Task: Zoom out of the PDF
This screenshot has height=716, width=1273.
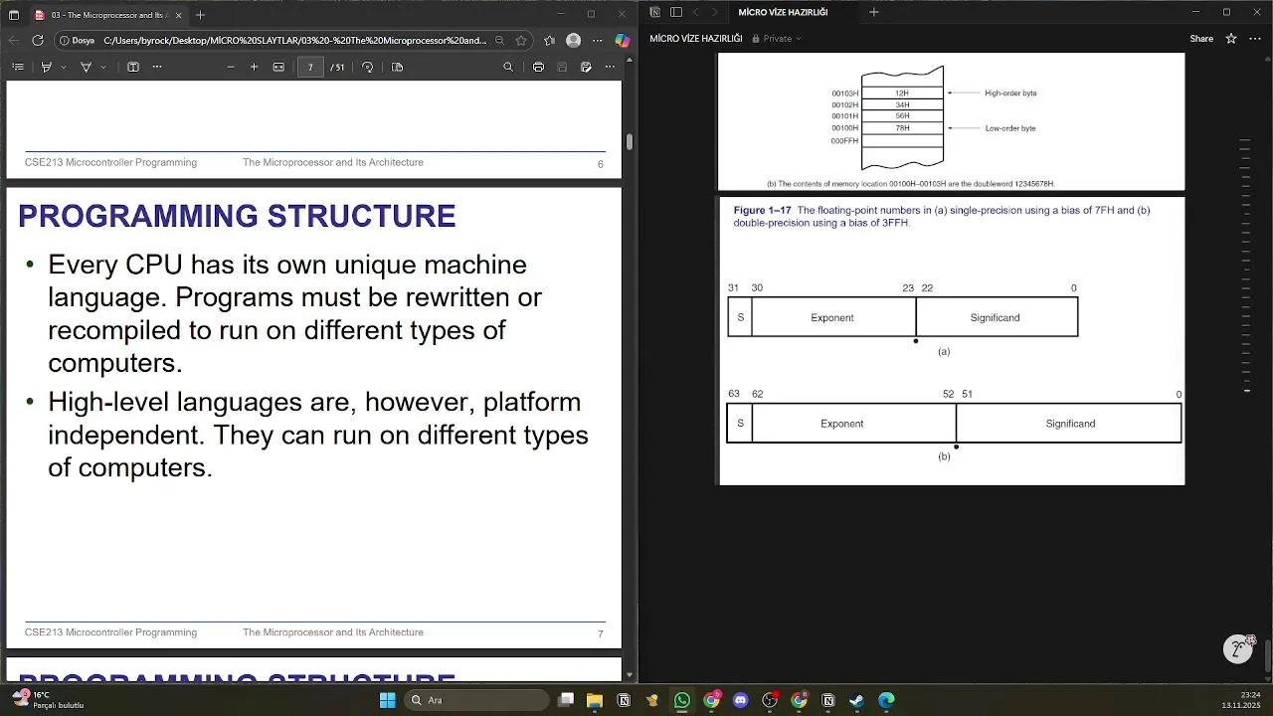Action: click(x=231, y=67)
